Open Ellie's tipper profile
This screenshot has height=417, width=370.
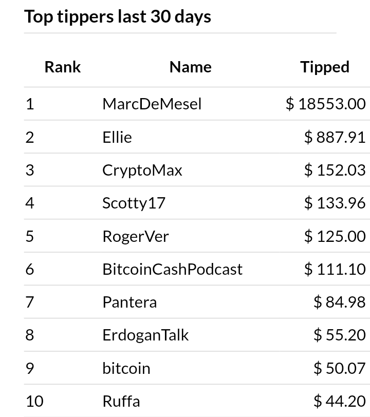[117, 137]
